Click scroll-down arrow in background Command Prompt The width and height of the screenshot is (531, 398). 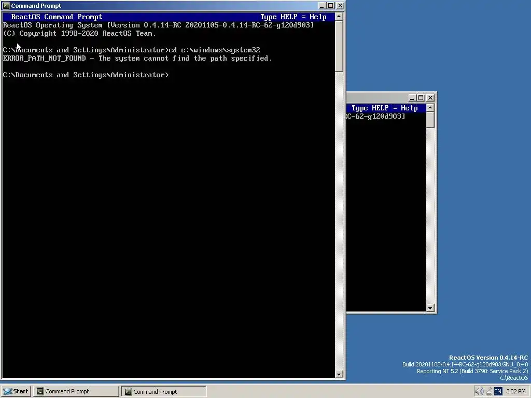[x=430, y=308]
